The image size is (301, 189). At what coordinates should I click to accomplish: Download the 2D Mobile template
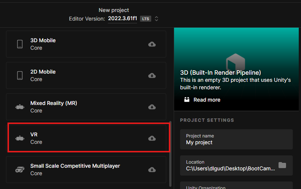tap(152, 76)
